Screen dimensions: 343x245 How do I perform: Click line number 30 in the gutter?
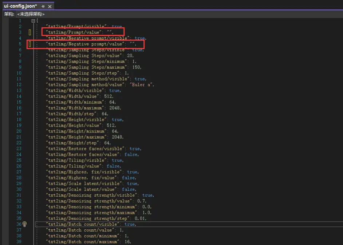coord(19,189)
